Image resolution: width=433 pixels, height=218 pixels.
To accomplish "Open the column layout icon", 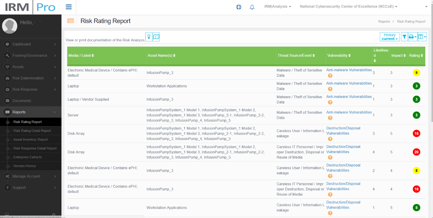I will click(422, 37).
